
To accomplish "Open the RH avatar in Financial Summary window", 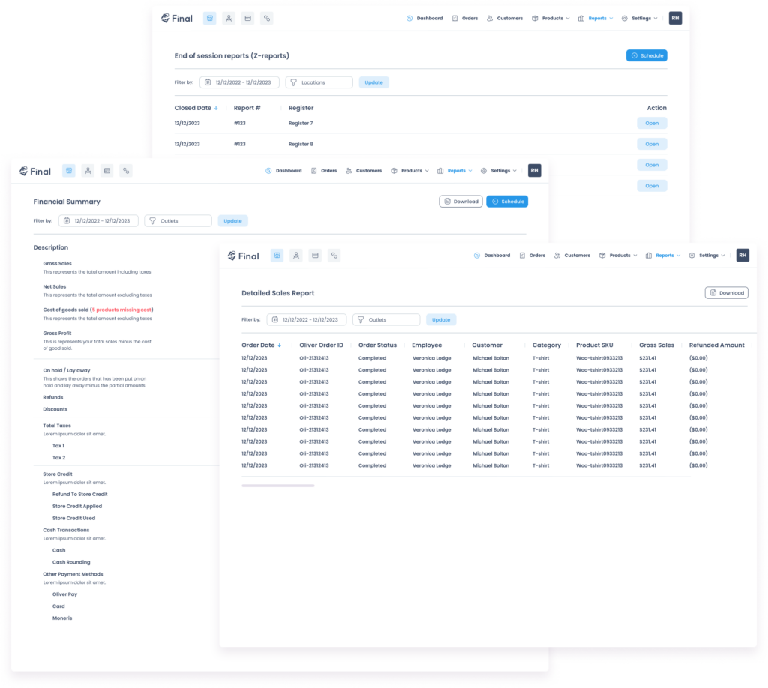I will tap(534, 171).
